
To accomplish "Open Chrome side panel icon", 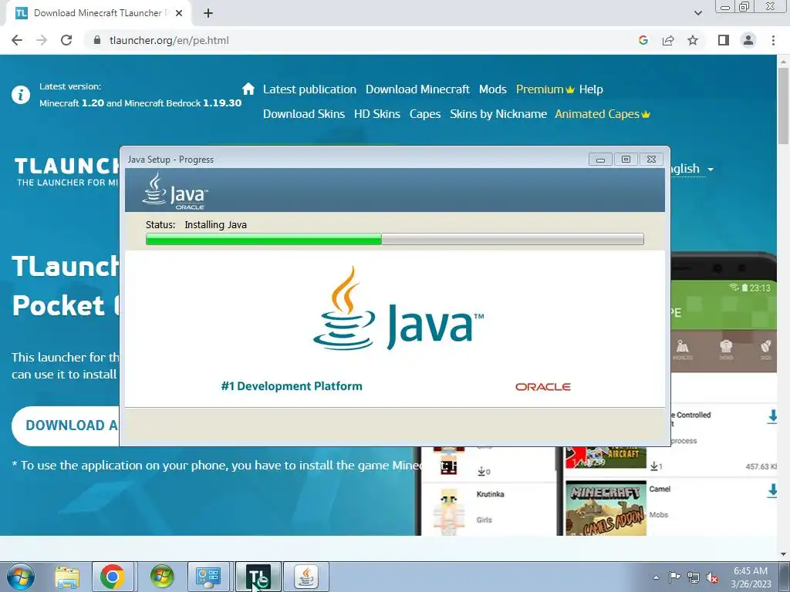I will [x=724, y=40].
